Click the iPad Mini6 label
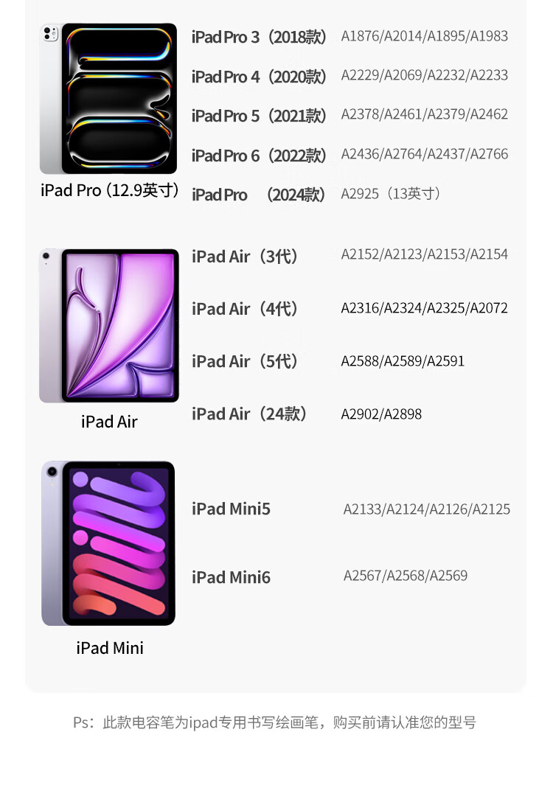This screenshot has width=553, height=805. pyautogui.click(x=231, y=577)
